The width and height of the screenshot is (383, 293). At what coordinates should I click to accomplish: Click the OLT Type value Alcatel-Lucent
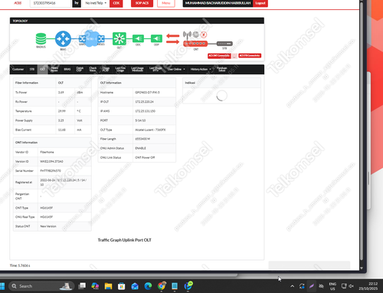150,130
